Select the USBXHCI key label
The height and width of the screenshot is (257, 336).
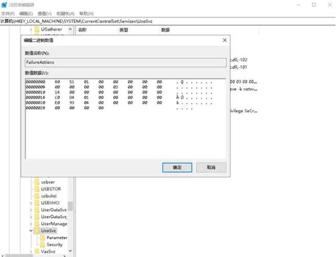click(50, 203)
